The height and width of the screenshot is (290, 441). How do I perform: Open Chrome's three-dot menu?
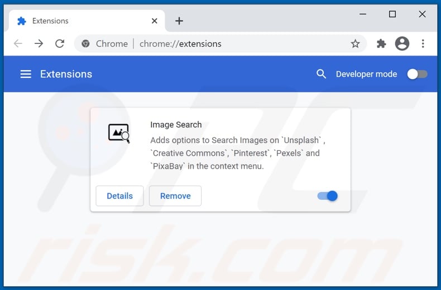coord(423,44)
